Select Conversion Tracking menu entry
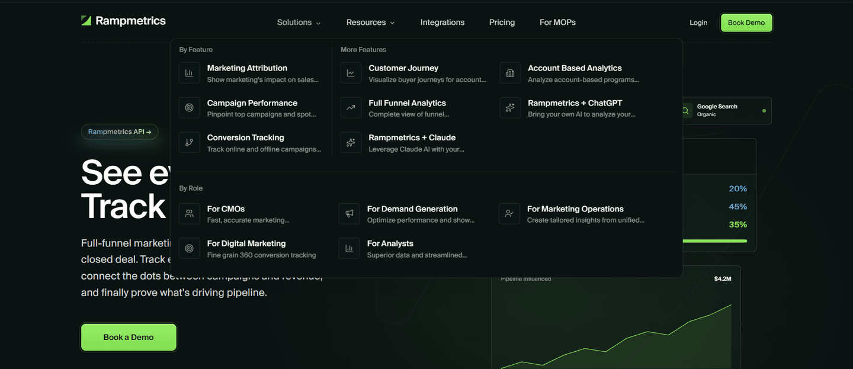Screen dimensions: 853x369 click(x=251, y=143)
